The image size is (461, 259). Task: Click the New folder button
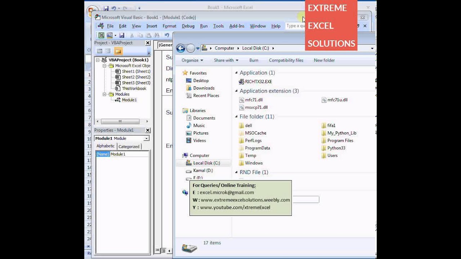(324, 60)
